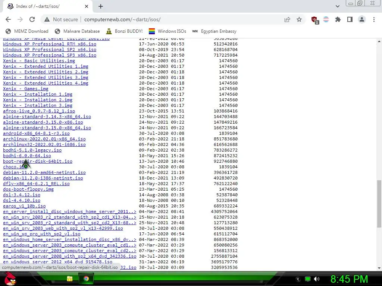Open the file explorer taskbar icon
Screen dimensions: 382x286
(x=70, y=279)
